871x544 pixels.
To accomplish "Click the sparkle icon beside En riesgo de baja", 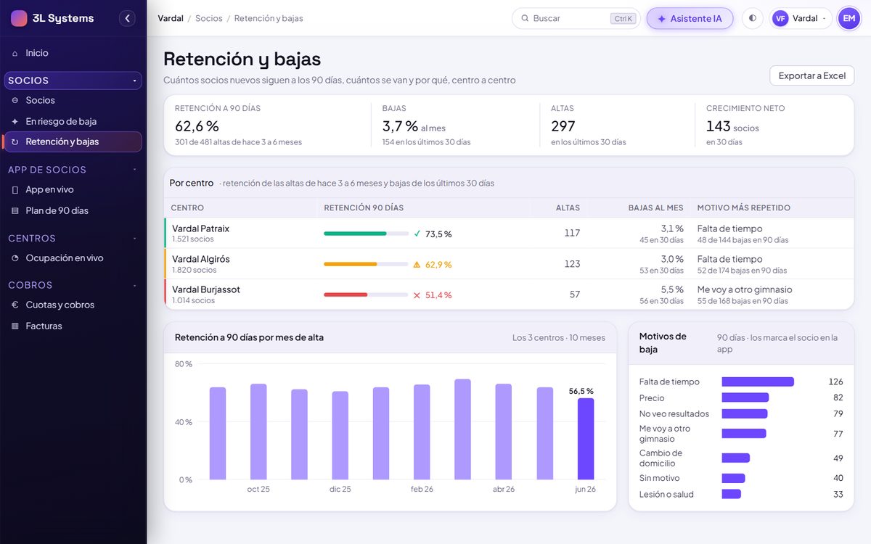I will [15, 122].
